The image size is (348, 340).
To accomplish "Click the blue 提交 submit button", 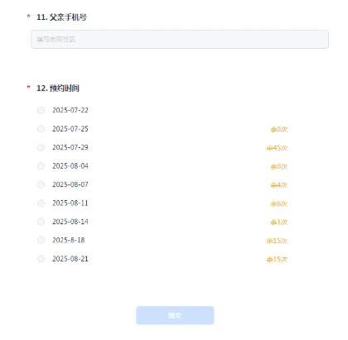I will click(x=175, y=315).
